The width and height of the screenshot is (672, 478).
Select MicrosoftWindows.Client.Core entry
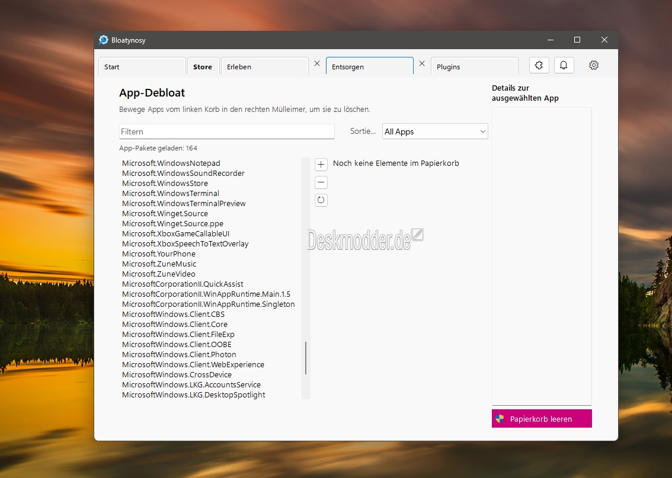(175, 324)
